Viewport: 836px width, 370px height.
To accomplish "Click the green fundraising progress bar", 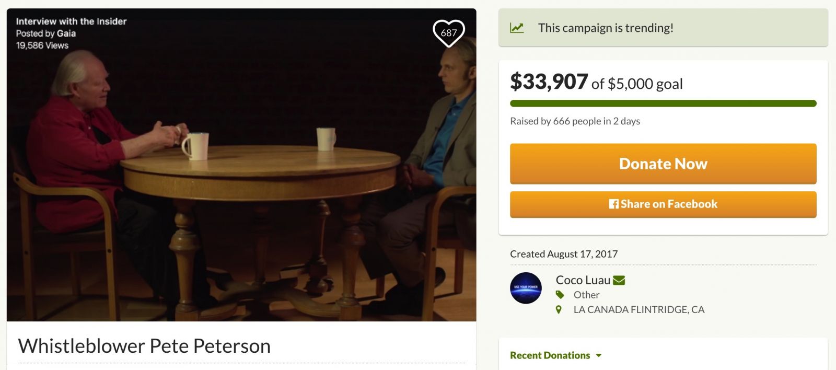I will click(x=663, y=103).
